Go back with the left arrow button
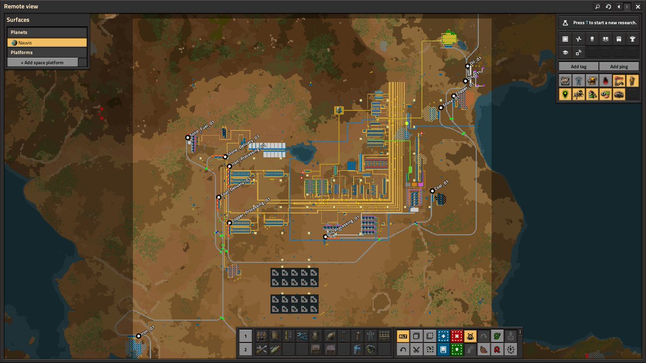646x363 pixels. 619,6
